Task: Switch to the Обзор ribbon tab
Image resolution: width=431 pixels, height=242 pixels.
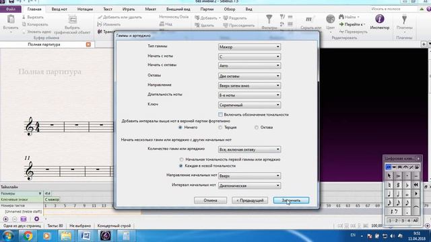Action: coord(230,9)
